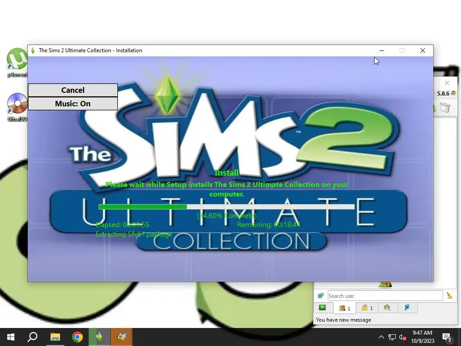Cancel the Sims 2 installation

(x=73, y=90)
